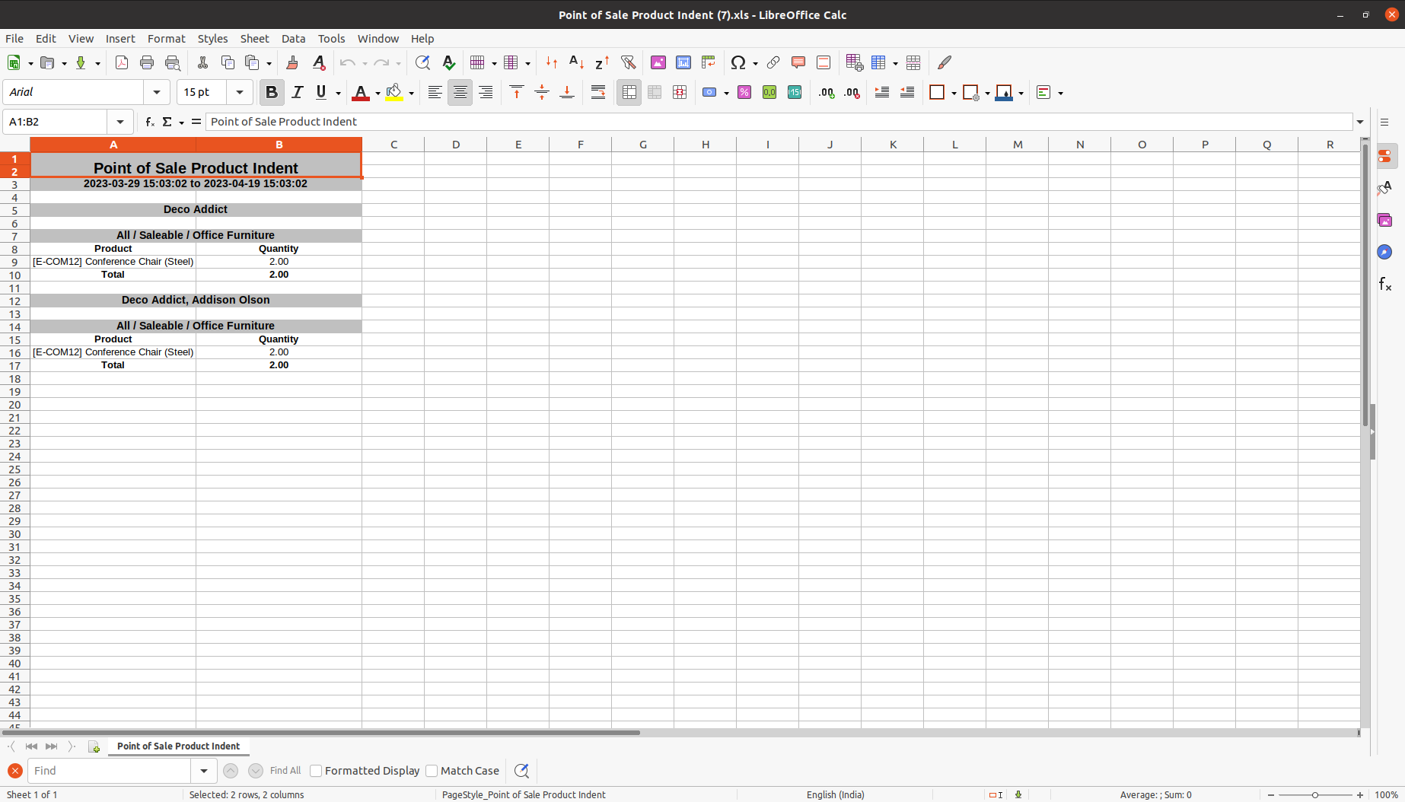Toggle Align Right
This screenshot has height=802, width=1405.
tap(486, 93)
